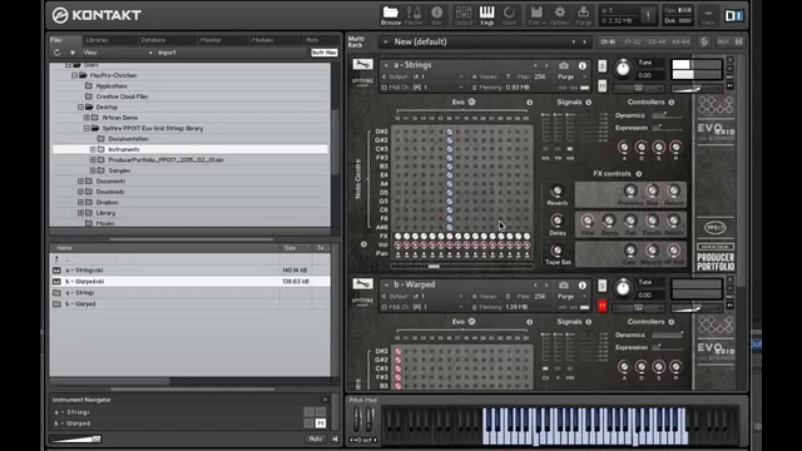Toggle the Instr Nav button
This screenshot has width=802, height=451.
coord(324,53)
